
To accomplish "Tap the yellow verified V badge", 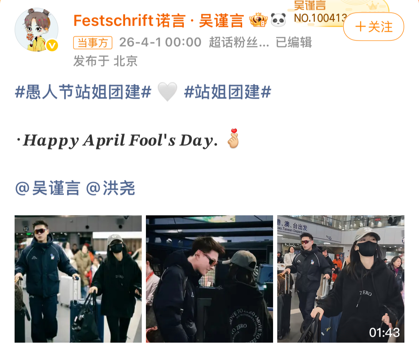I will 52,46.
